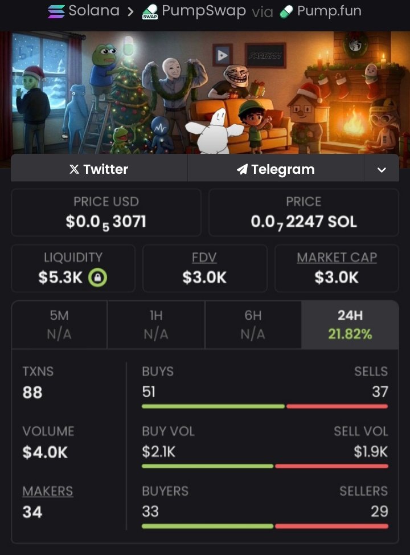Screen dimensions: 410x555
Task: Click the FDV underlined label
Action: pyautogui.click(x=204, y=258)
